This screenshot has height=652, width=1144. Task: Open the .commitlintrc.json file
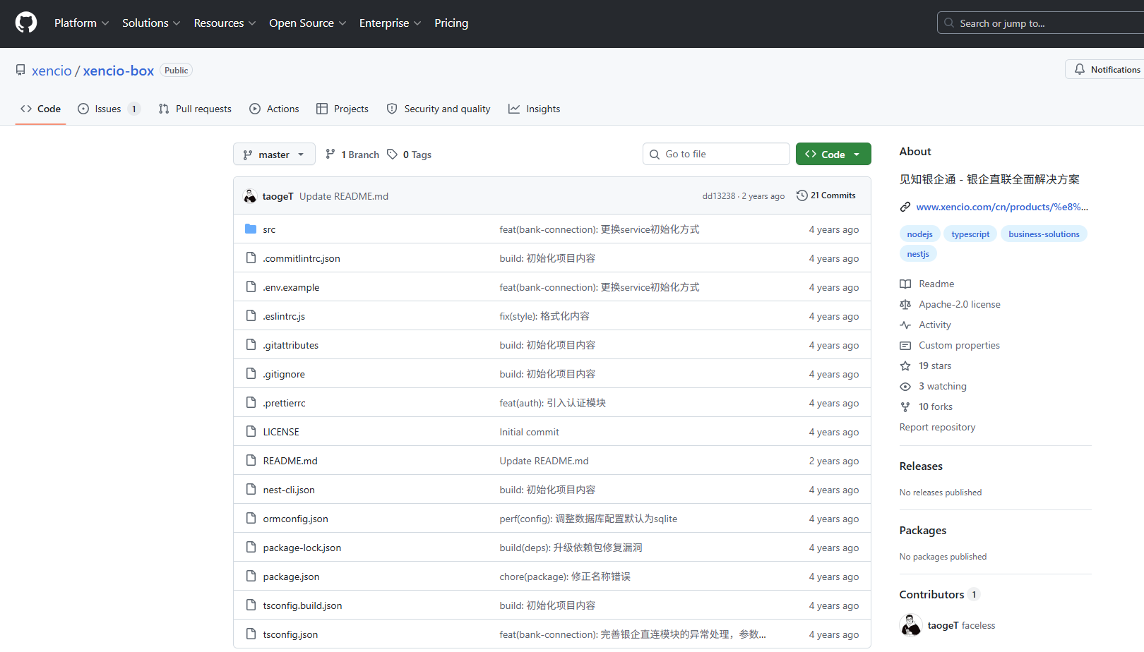[x=302, y=258]
